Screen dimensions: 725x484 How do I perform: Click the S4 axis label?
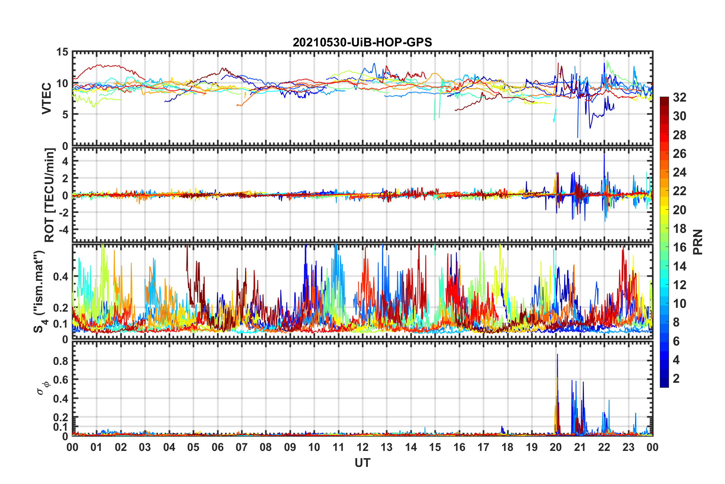39,292
